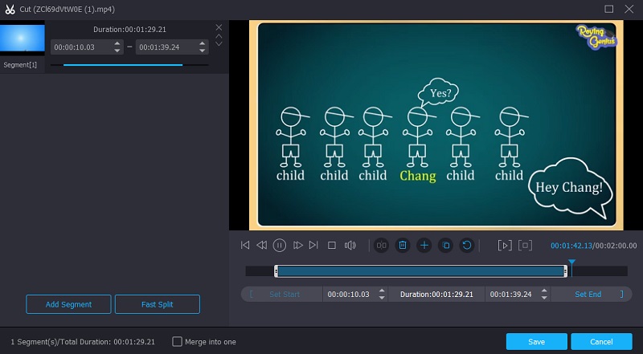This screenshot has width=643, height=354.
Task: Reset trimming with the circular arrow icon
Action: click(x=466, y=245)
